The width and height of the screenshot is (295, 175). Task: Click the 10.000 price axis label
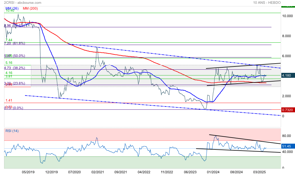coord(287,16)
